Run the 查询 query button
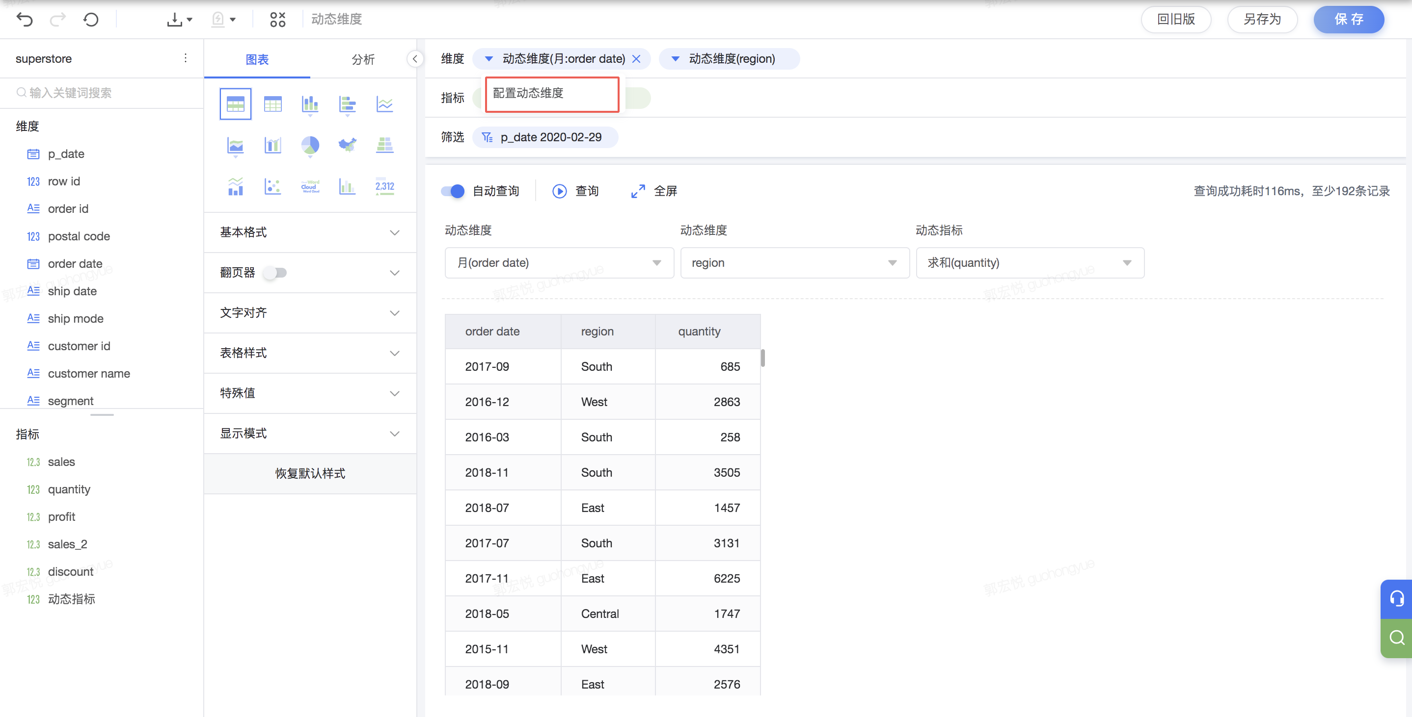Image resolution: width=1412 pixels, height=717 pixels. click(575, 191)
